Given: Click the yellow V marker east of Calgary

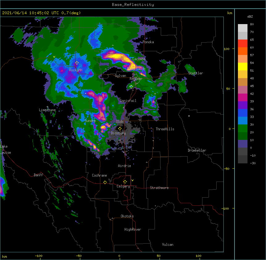Looking at the screenshot, I should click(x=132, y=180).
